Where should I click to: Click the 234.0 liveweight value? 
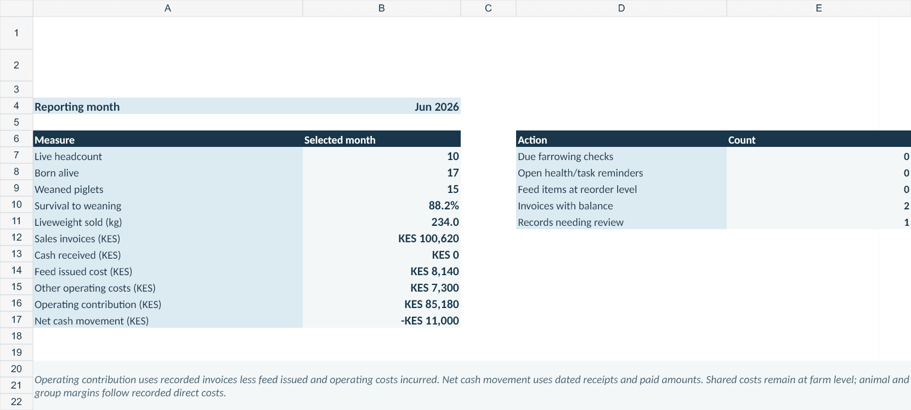[382, 221]
